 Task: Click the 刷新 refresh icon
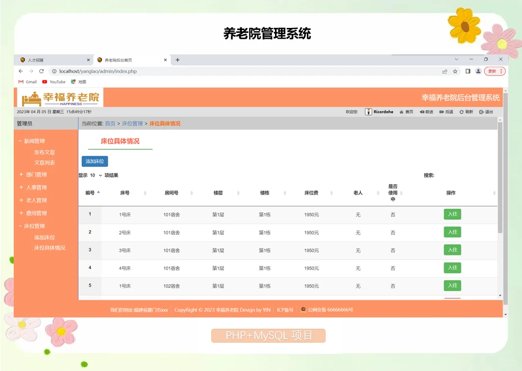point(461,112)
